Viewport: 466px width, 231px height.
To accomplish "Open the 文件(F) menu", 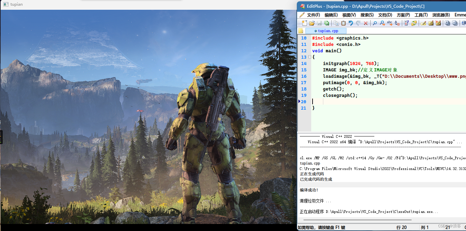I will [313, 15].
